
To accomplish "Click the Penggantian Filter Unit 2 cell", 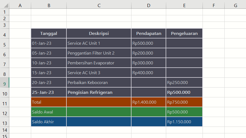I will coord(99,53).
